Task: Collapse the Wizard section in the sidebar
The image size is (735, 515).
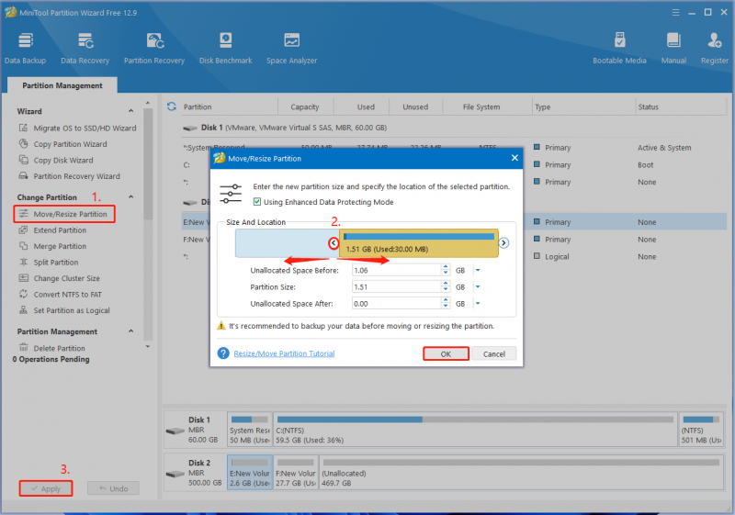Action: point(130,111)
